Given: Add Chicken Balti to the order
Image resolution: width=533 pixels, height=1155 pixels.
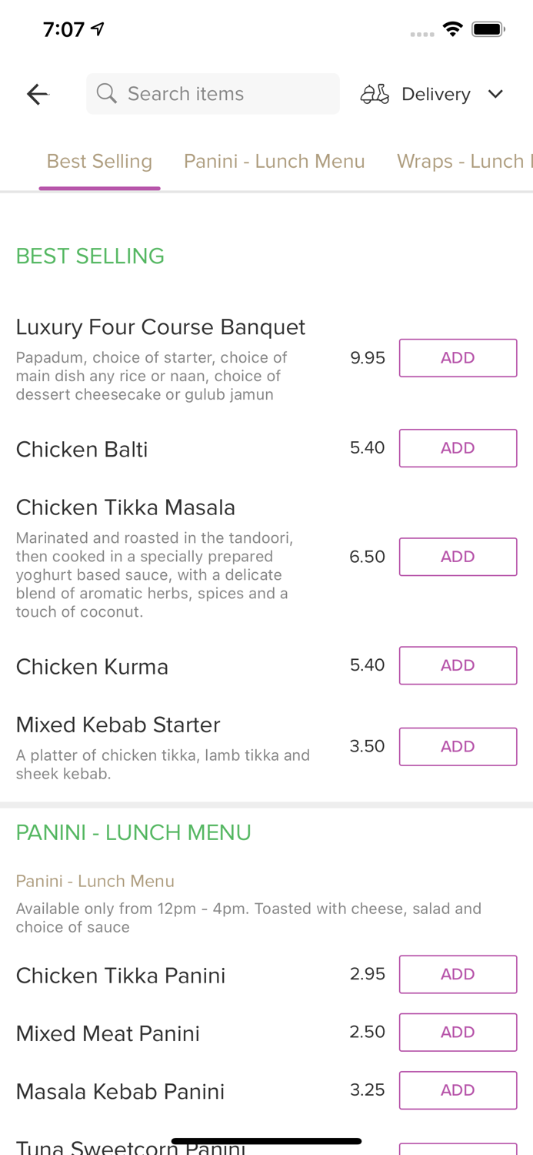Looking at the screenshot, I should tap(458, 447).
